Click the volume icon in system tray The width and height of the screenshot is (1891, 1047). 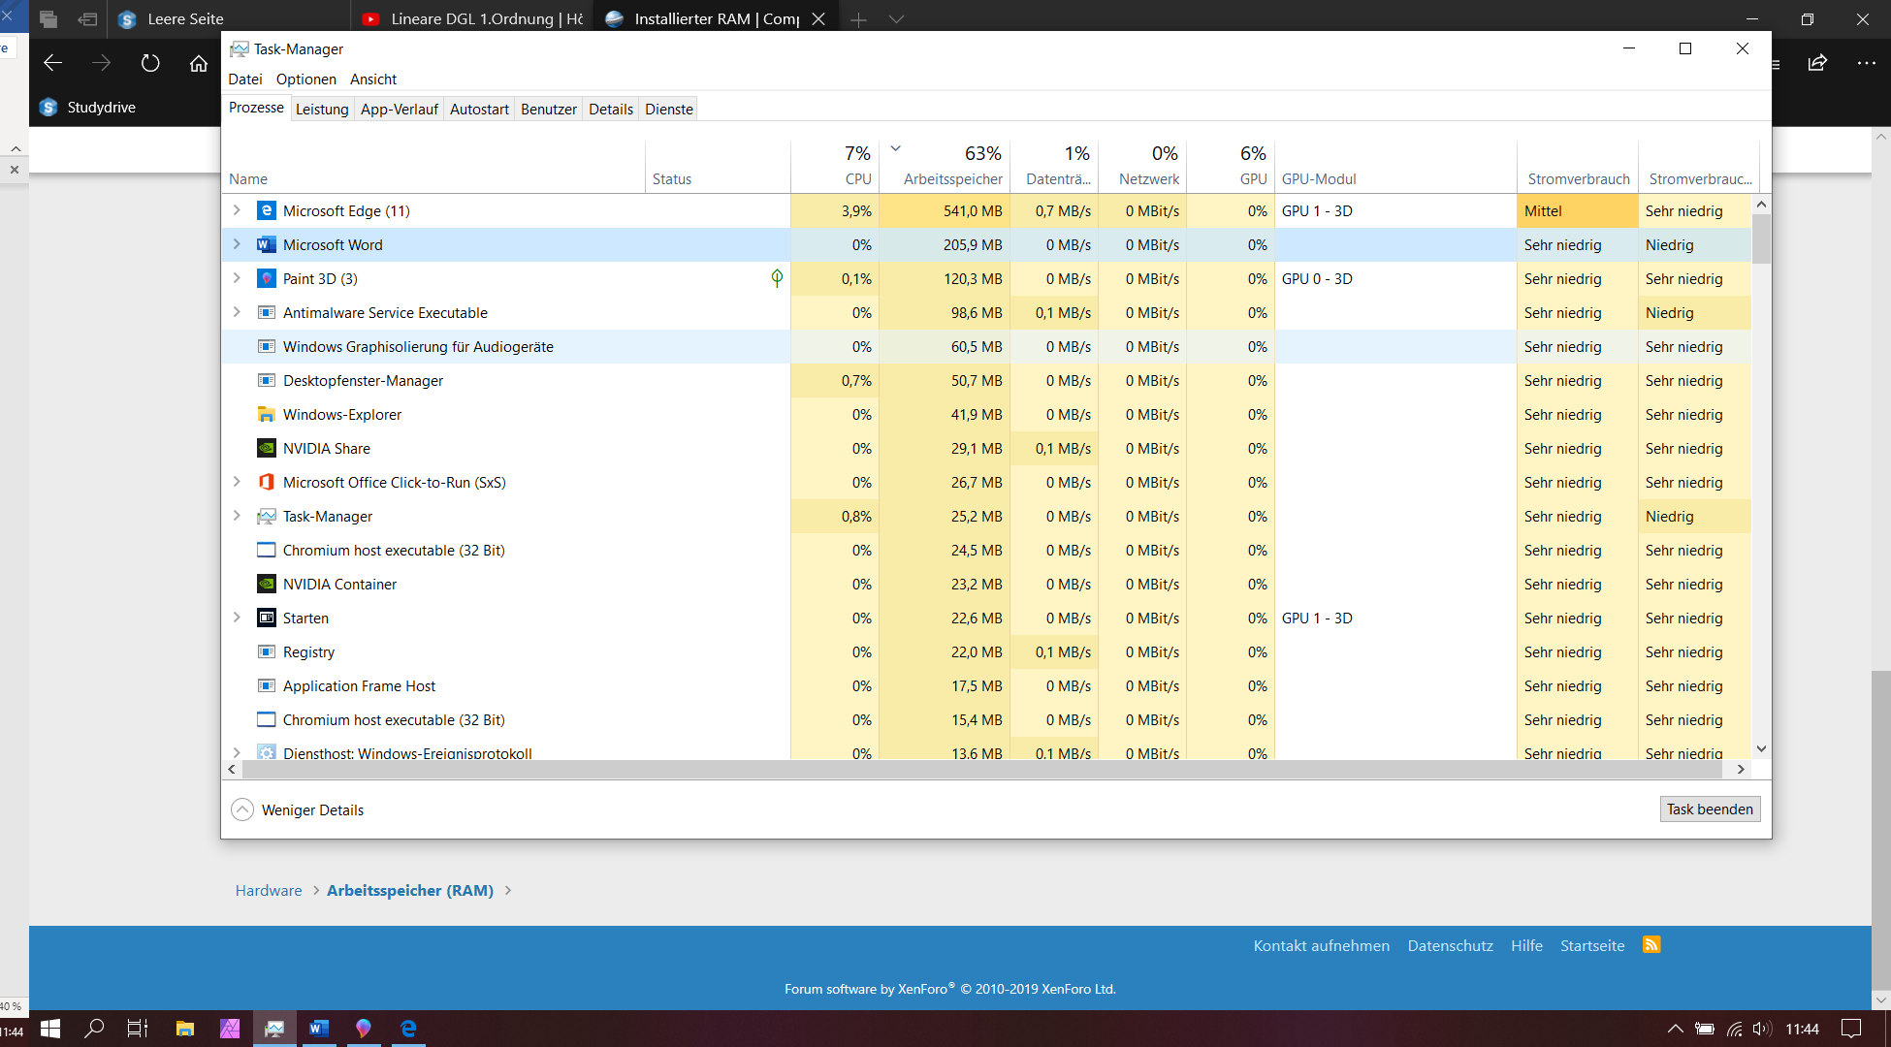pos(1763,1029)
